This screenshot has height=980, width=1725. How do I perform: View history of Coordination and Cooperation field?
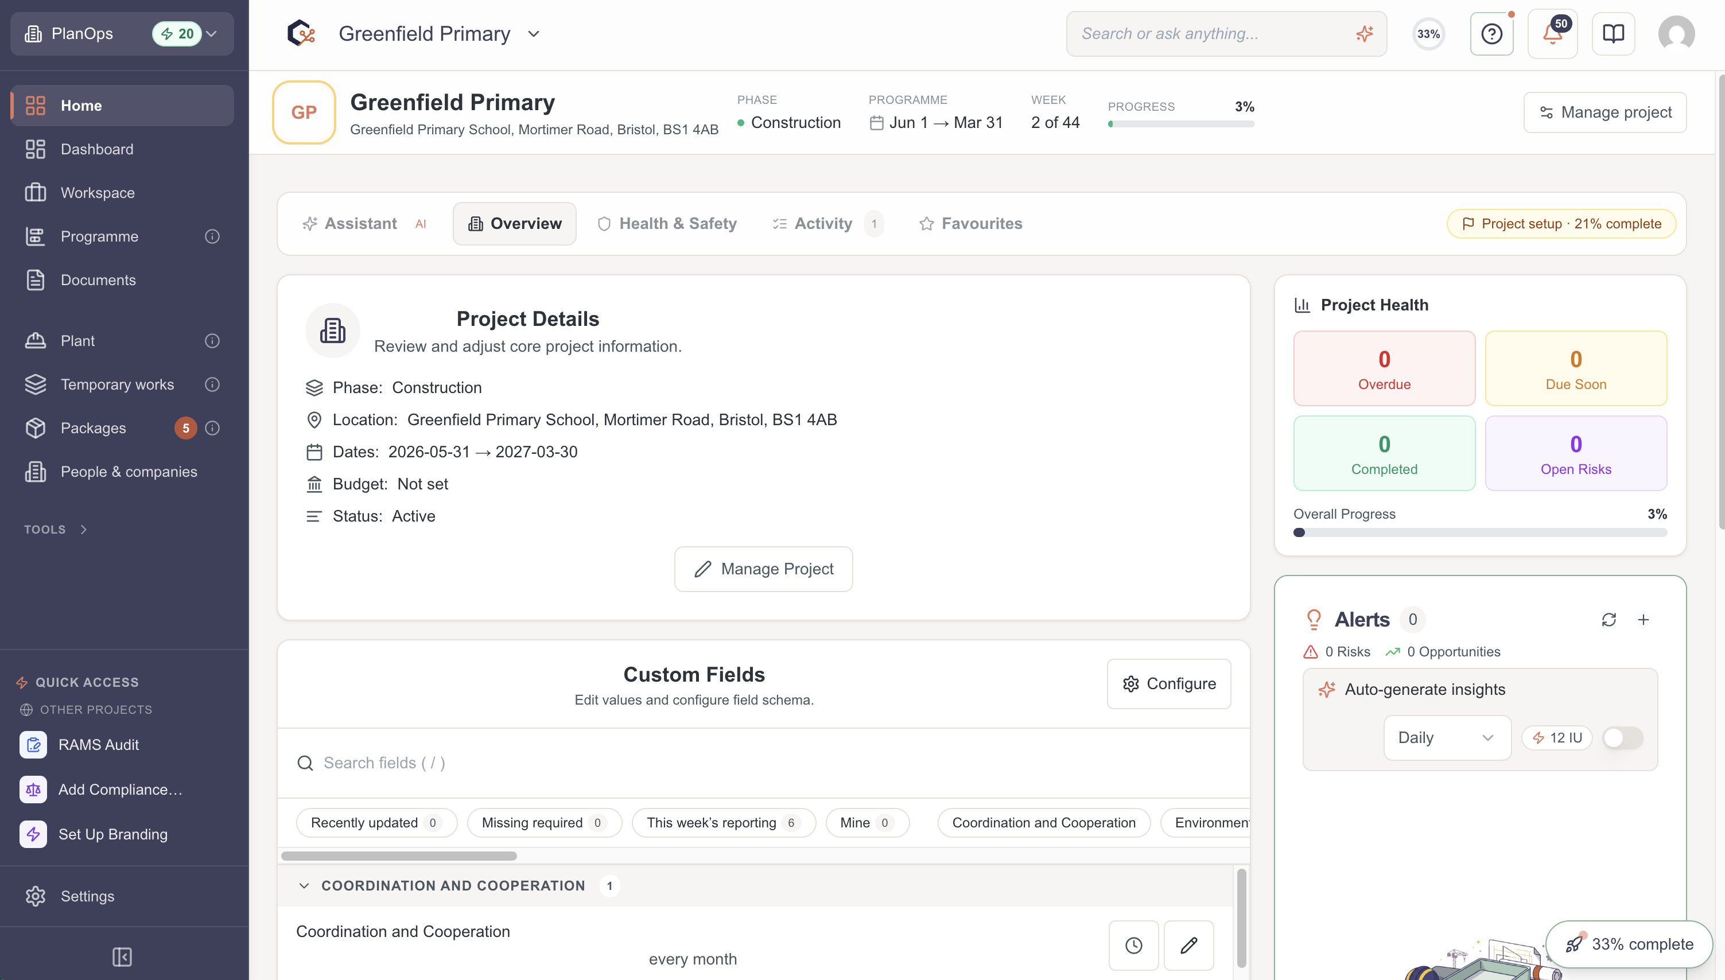coord(1133,945)
